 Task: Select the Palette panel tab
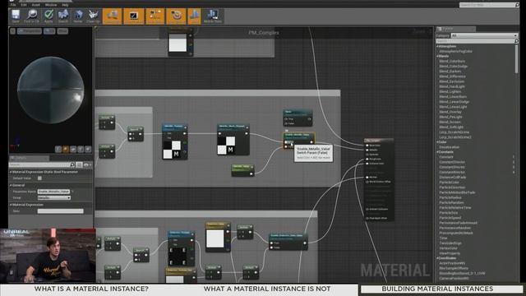(455, 29)
